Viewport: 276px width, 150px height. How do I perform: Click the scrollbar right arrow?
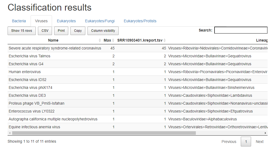pyautogui.click(x=265, y=133)
